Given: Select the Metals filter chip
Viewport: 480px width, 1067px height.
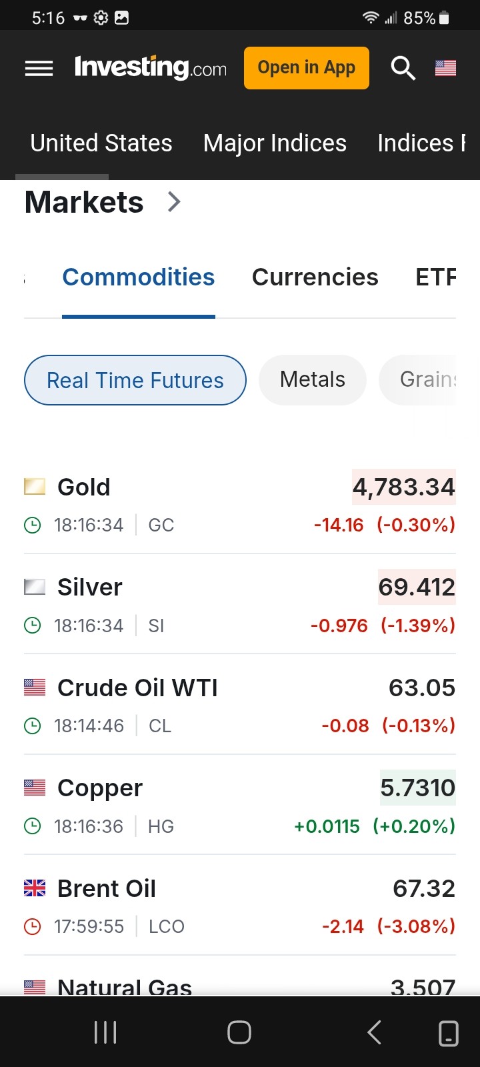Looking at the screenshot, I should pyautogui.click(x=313, y=379).
